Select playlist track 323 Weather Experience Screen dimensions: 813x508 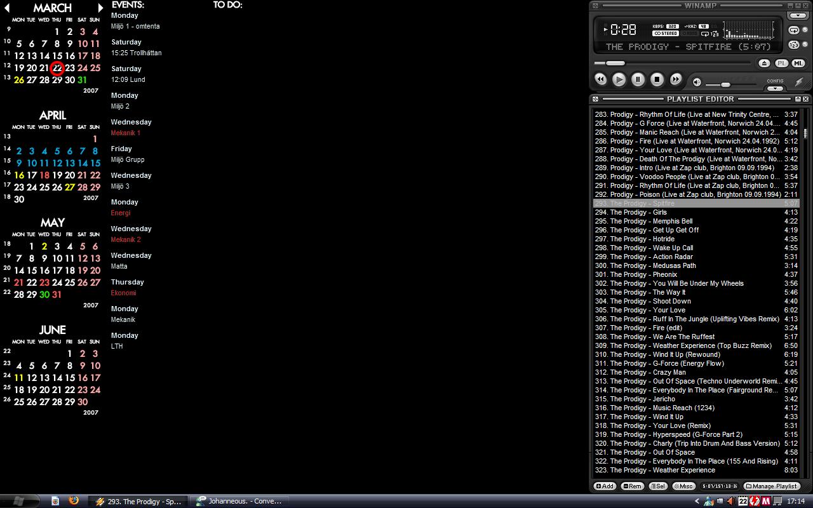(696, 470)
